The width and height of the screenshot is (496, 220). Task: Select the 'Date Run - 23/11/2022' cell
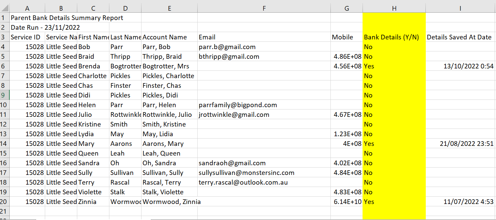point(45,27)
